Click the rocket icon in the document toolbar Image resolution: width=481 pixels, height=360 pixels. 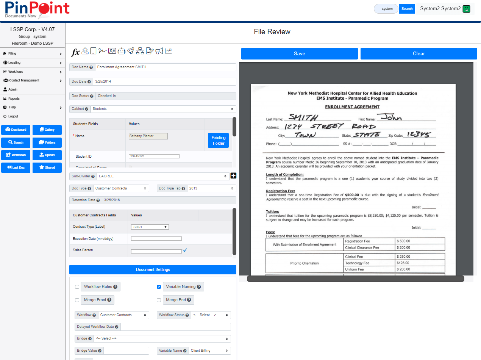131,51
